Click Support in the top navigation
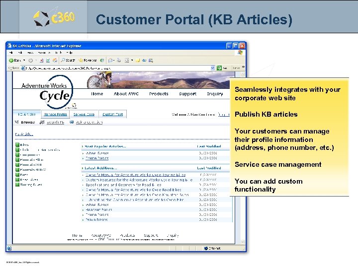The width and height of the screenshot is (358, 268). [x=187, y=94]
